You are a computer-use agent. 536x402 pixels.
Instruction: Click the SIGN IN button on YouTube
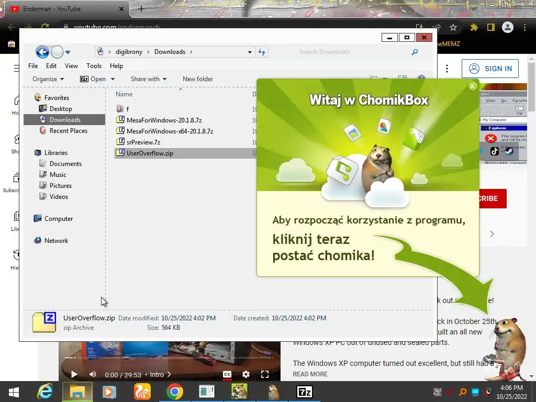(x=490, y=69)
